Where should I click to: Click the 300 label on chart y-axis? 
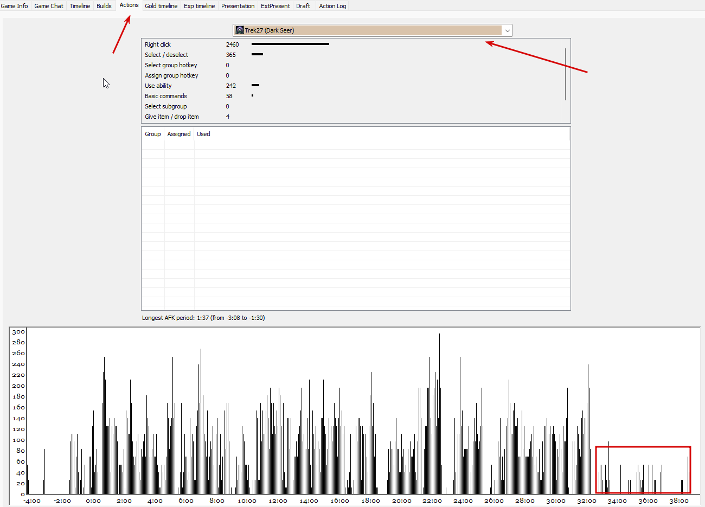coord(18,331)
